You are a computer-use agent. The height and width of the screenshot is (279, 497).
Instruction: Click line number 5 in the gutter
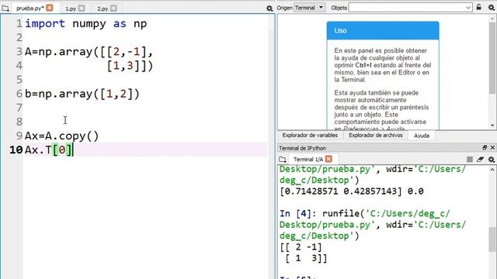(19, 79)
